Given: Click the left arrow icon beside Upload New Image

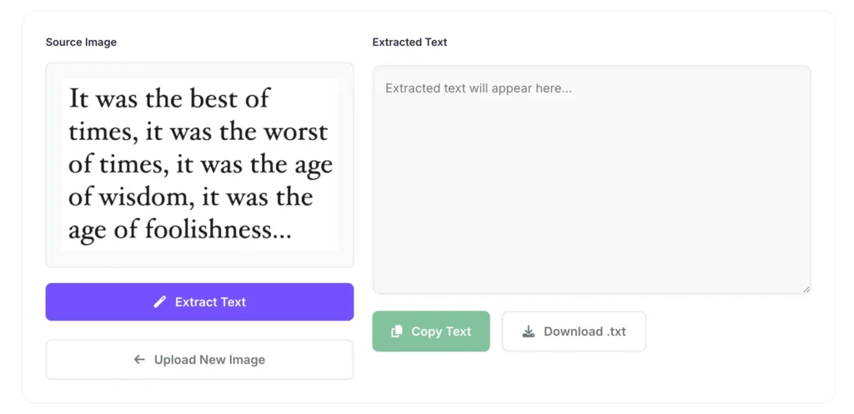Looking at the screenshot, I should [139, 360].
